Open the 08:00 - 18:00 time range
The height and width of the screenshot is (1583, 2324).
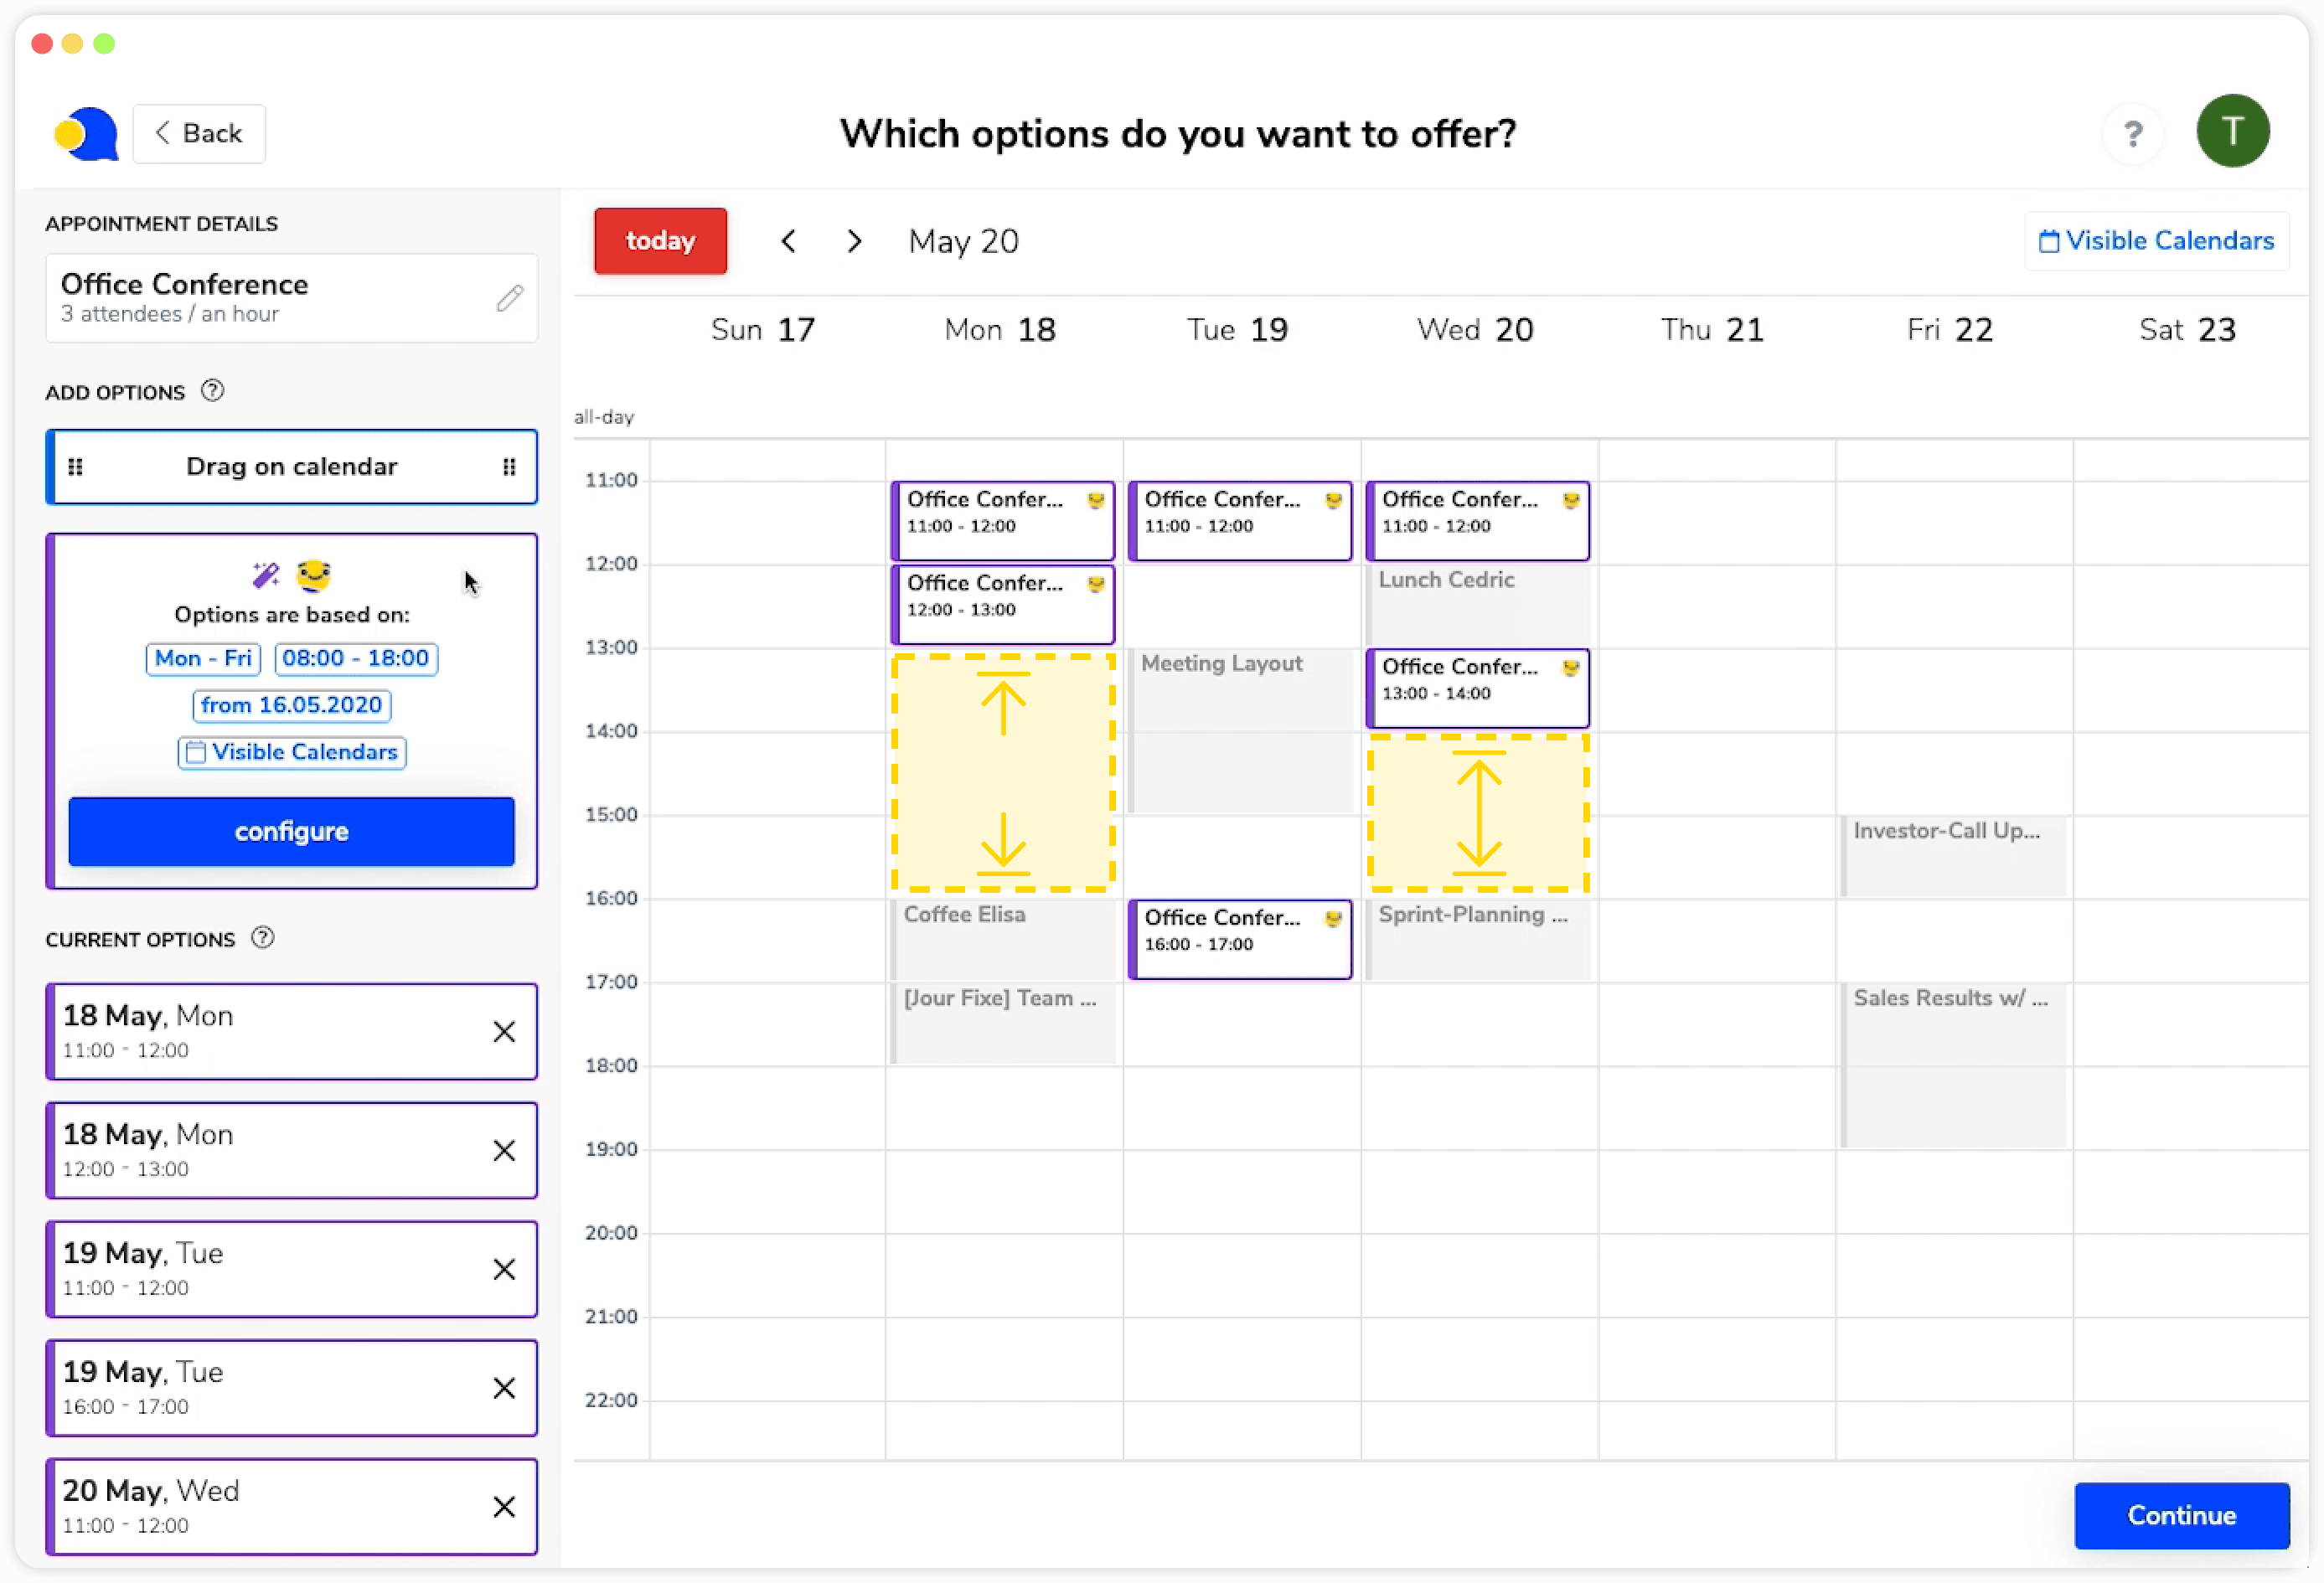(356, 659)
